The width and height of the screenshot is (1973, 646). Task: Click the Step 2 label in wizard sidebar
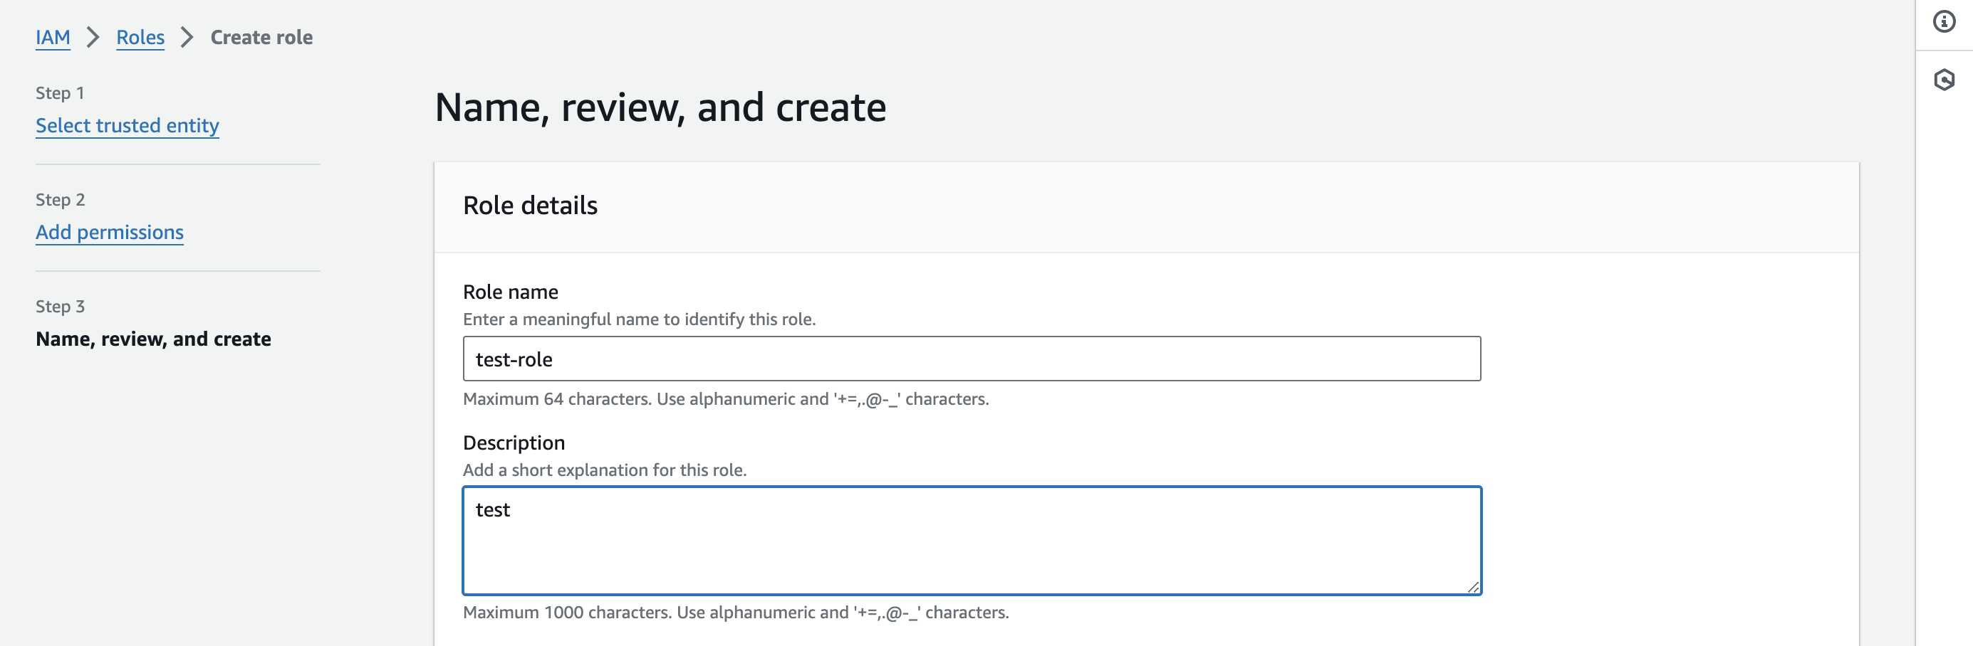60,200
